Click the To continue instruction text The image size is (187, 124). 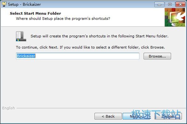coord(90,47)
